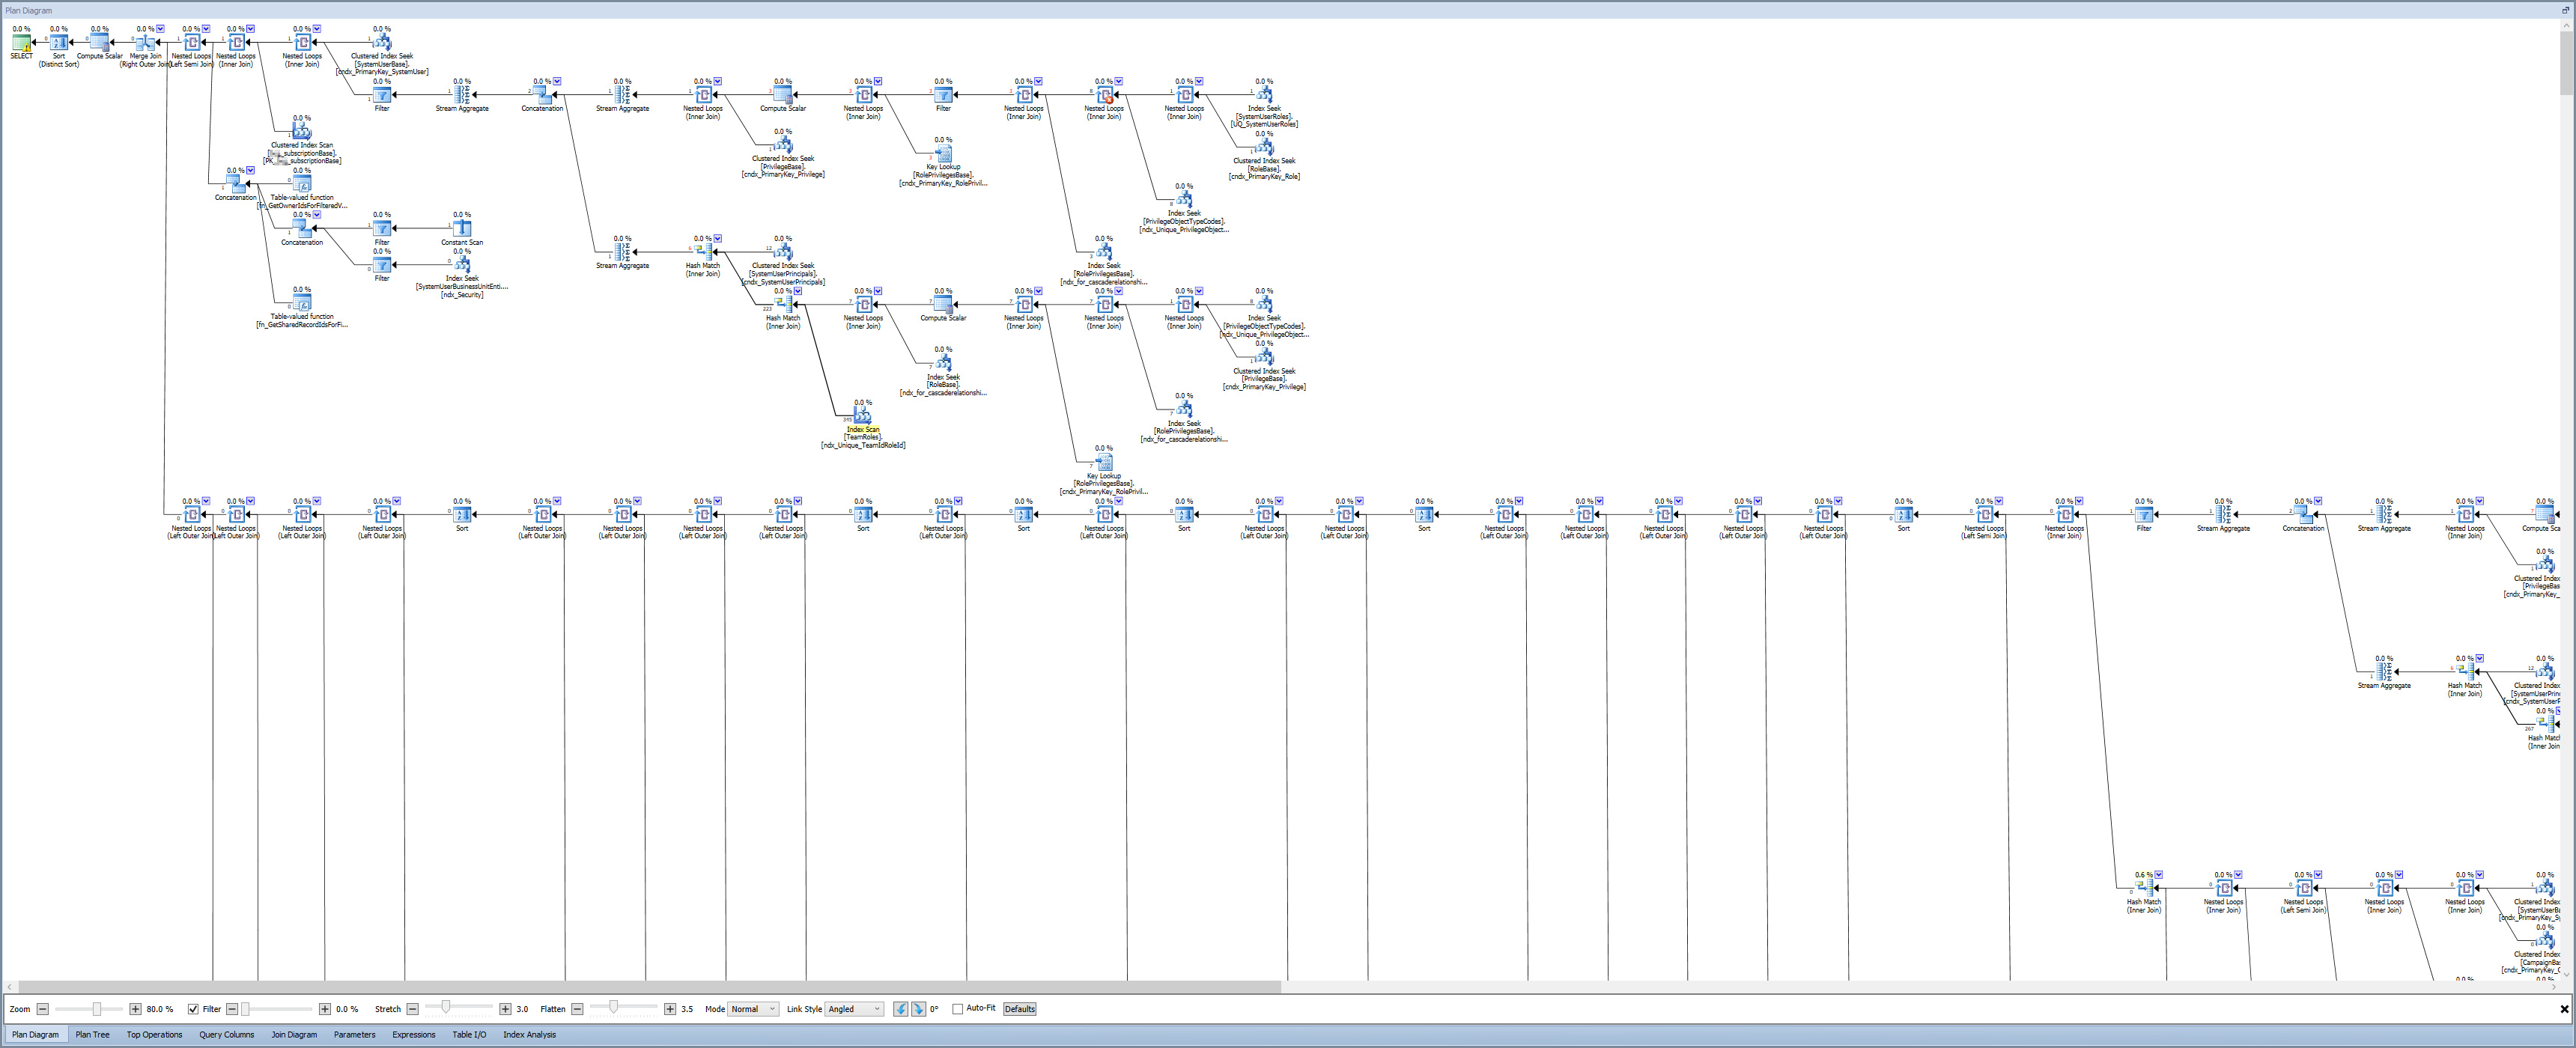The height and width of the screenshot is (1048, 2576).
Task: Click the Constant Scan operator icon
Action: click(x=462, y=229)
